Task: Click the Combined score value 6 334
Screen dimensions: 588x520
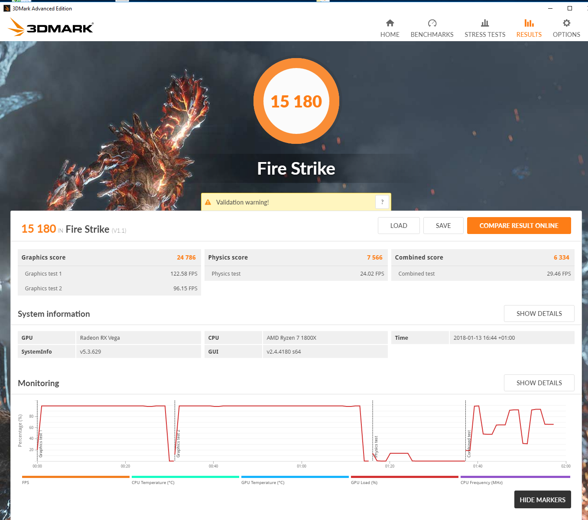Action: 562,257
